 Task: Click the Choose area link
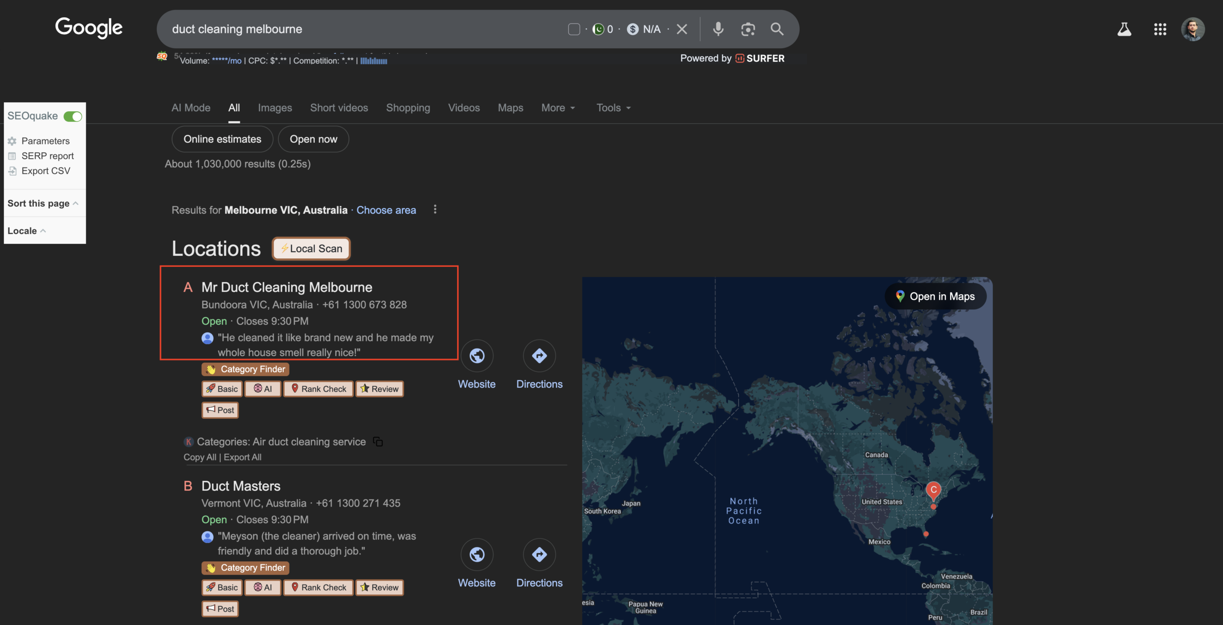point(386,210)
